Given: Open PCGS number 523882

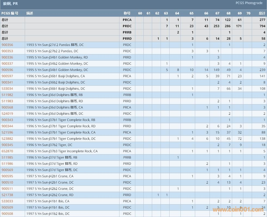Looking at the screenshot, I should [7, 139].
